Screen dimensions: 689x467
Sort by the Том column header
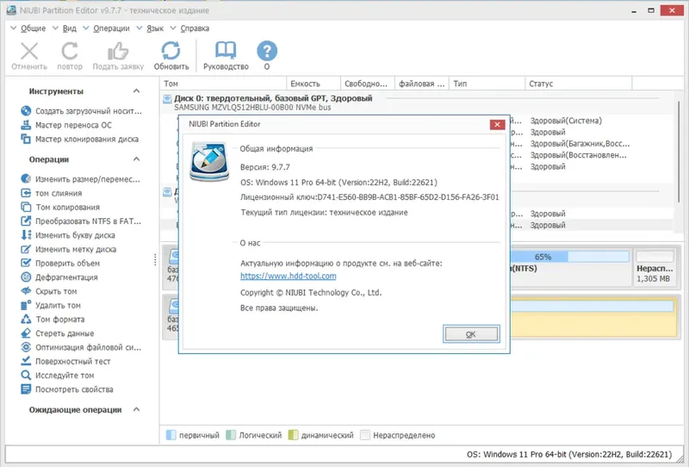[x=223, y=84]
